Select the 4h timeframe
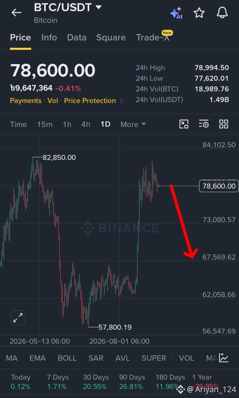 pyautogui.click(x=86, y=124)
